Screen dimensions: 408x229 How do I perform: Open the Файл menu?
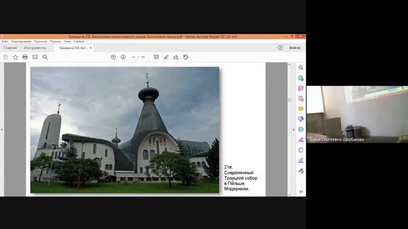[4, 41]
